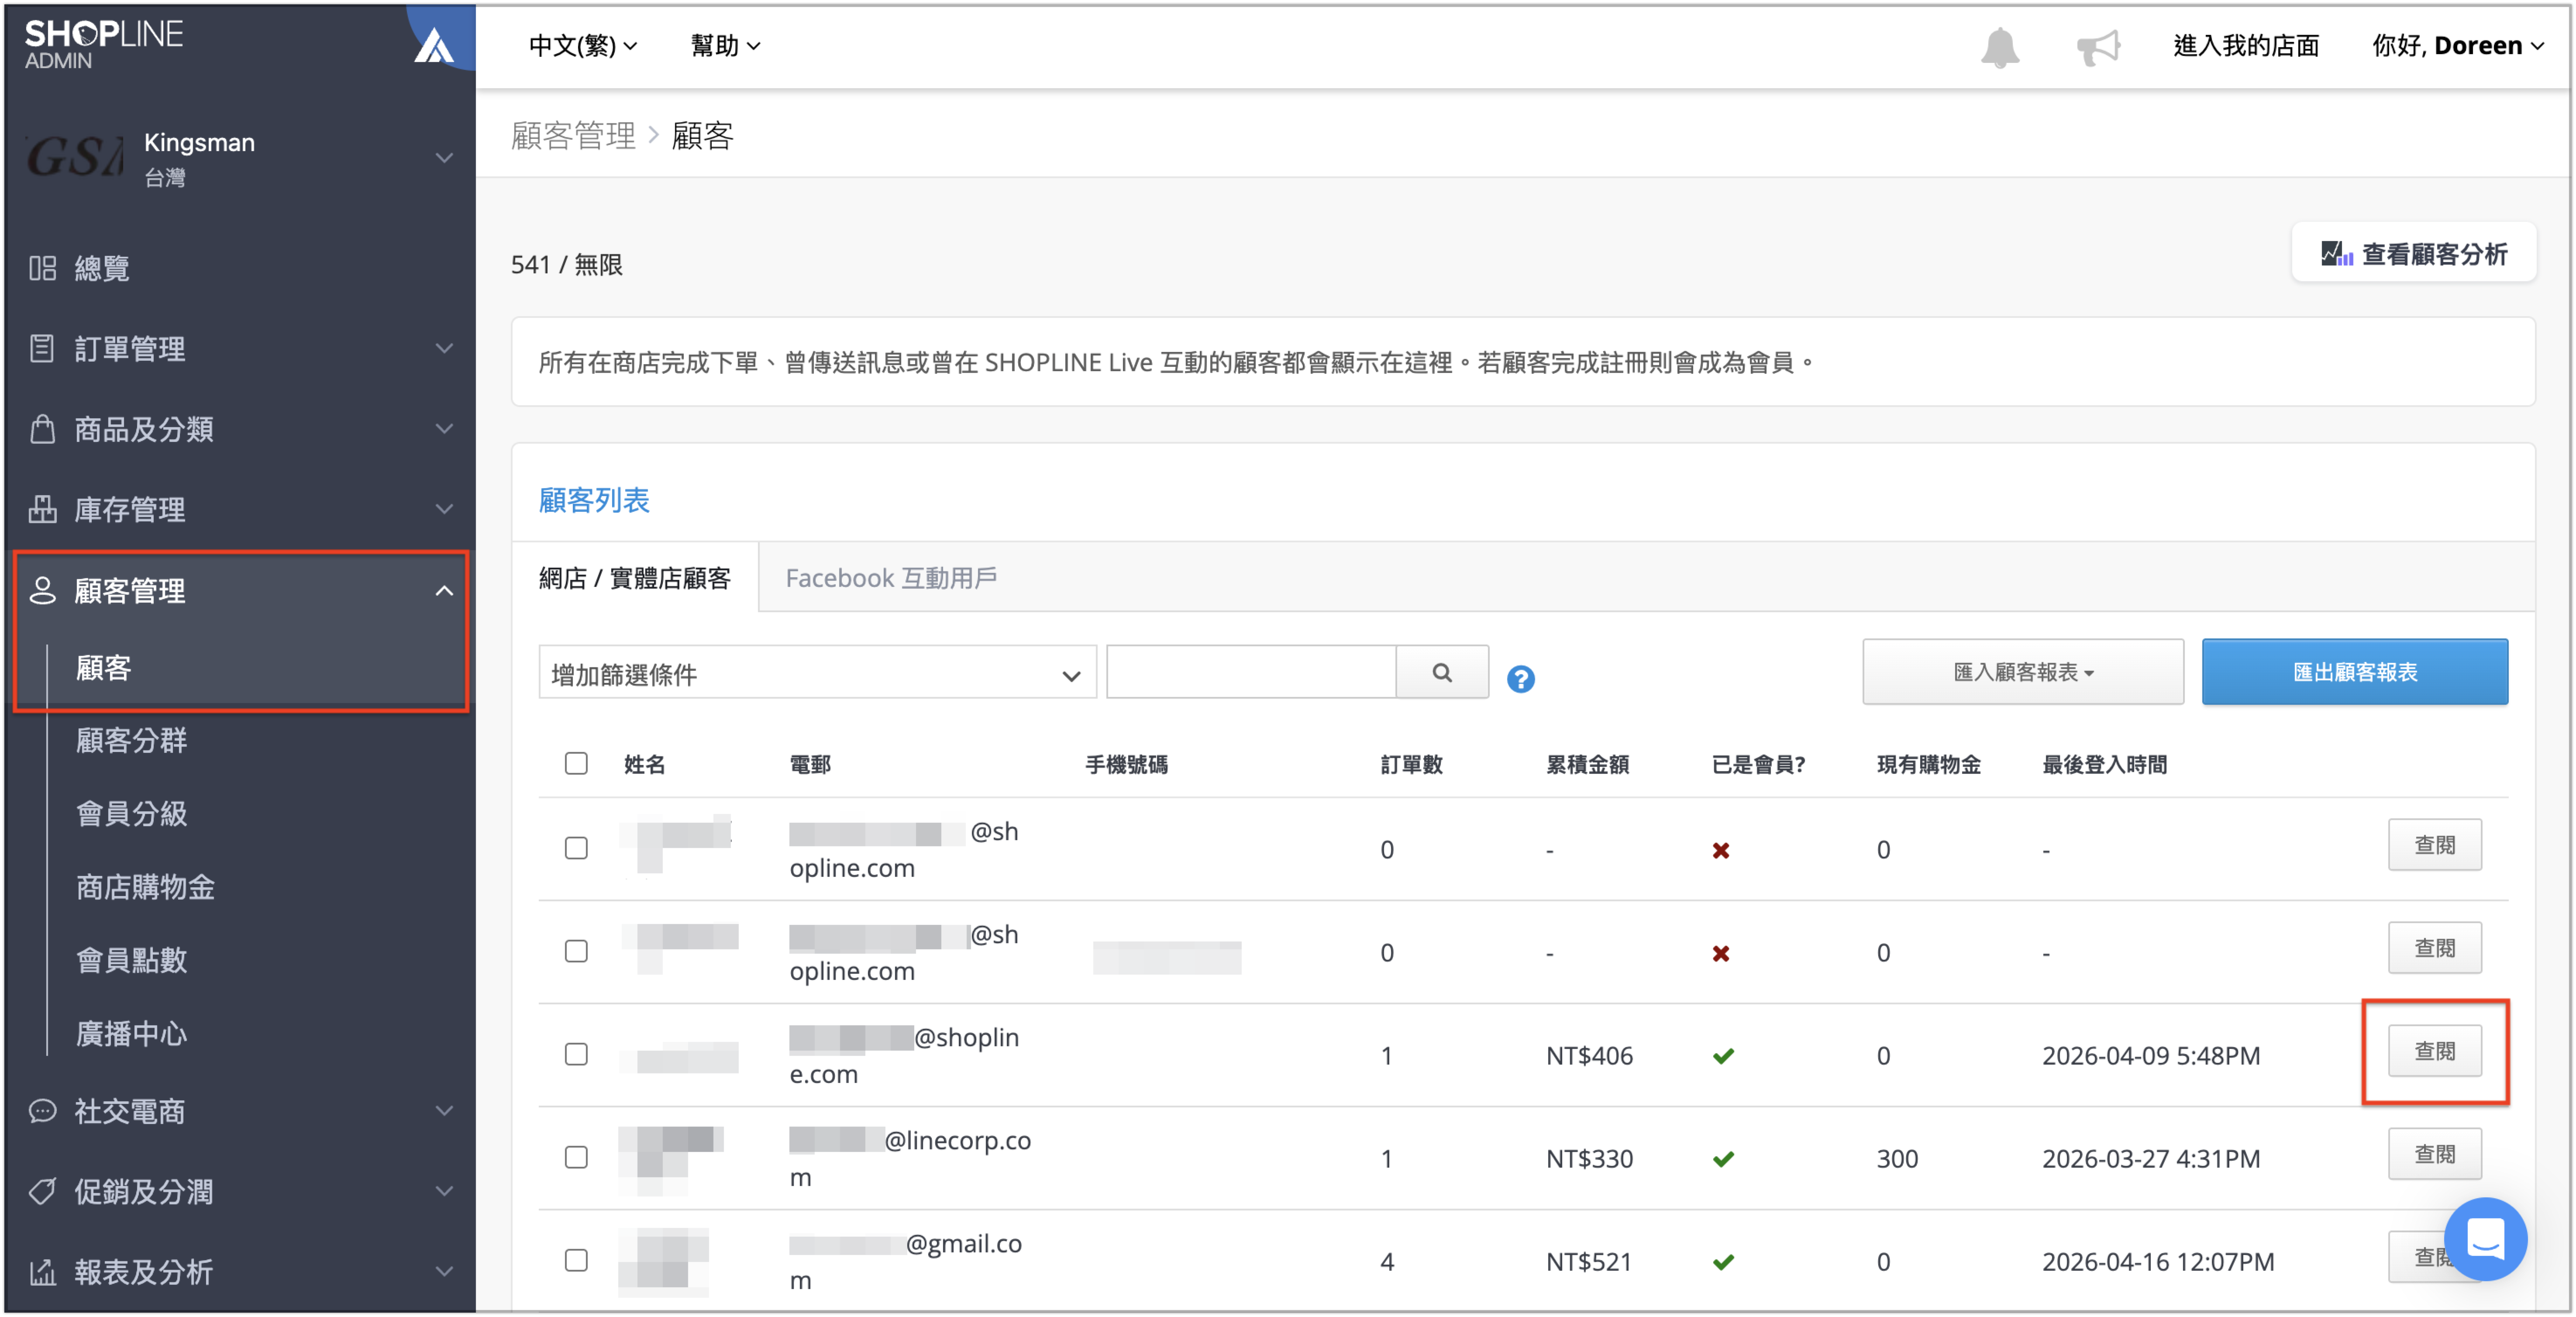Viewport: 2576px width, 1317px height.
Task: Click the overview dashboard icon for 總覽
Action: (42, 268)
